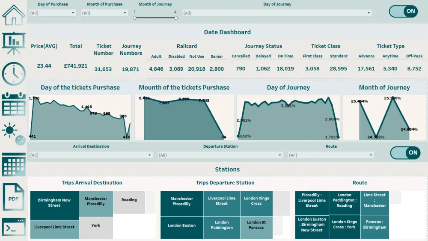428x241 pixels.
Task: Expand the Day of Purchase dropdown
Action: (52, 13)
